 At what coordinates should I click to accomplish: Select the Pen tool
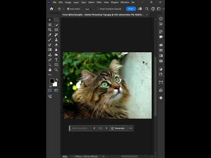click(x=50, y=60)
